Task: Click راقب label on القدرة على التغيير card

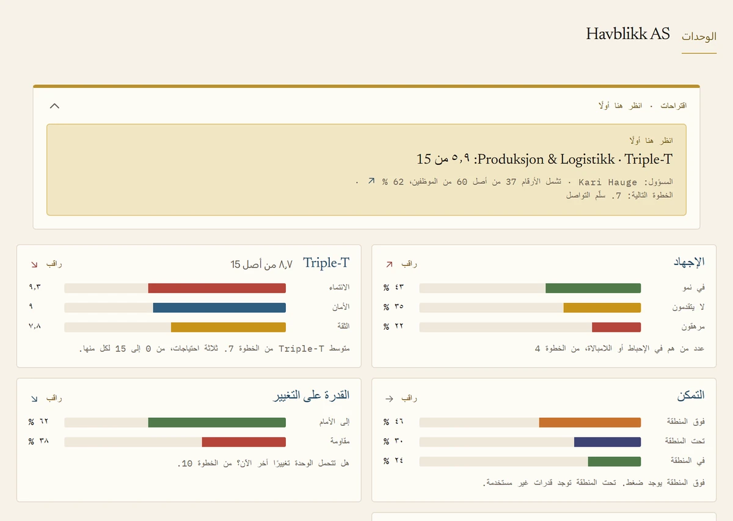Action: click(54, 398)
